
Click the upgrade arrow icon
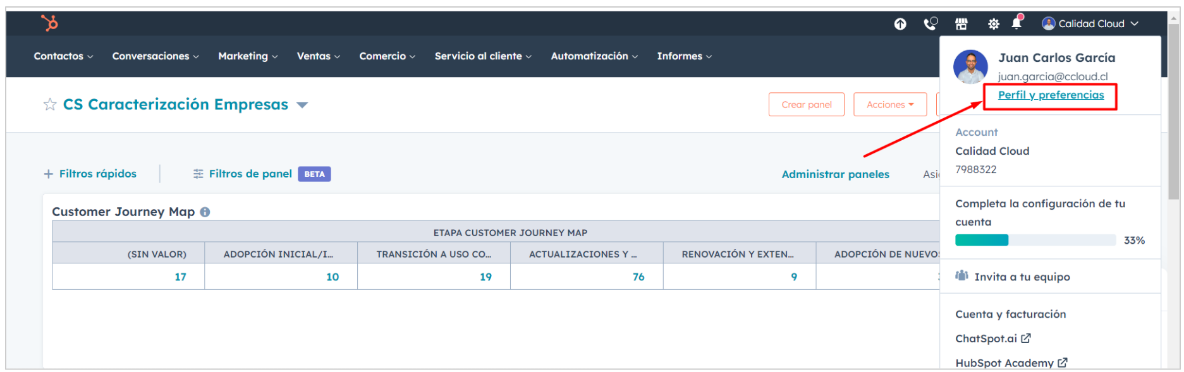pos(900,24)
